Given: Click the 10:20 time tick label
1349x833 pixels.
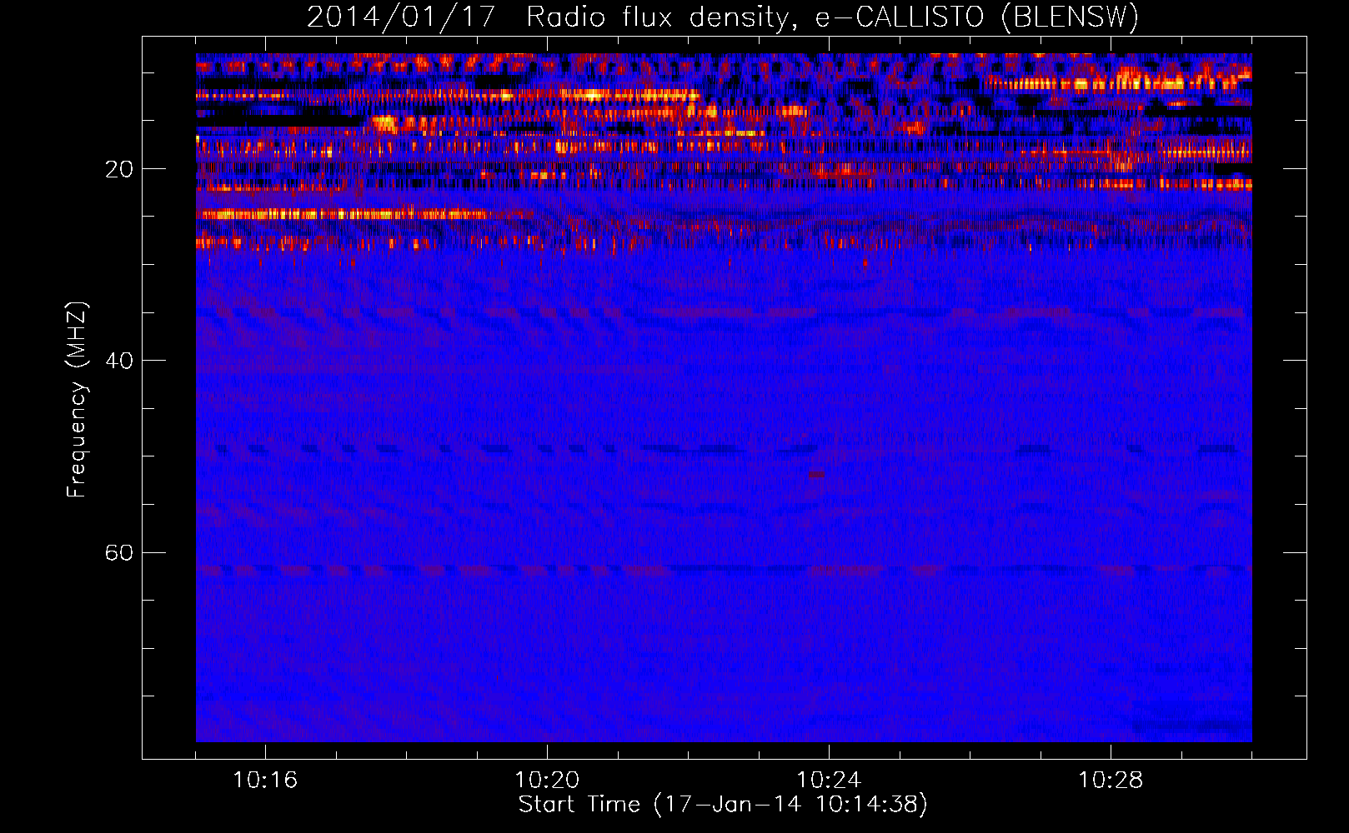Looking at the screenshot, I should [547, 781].
